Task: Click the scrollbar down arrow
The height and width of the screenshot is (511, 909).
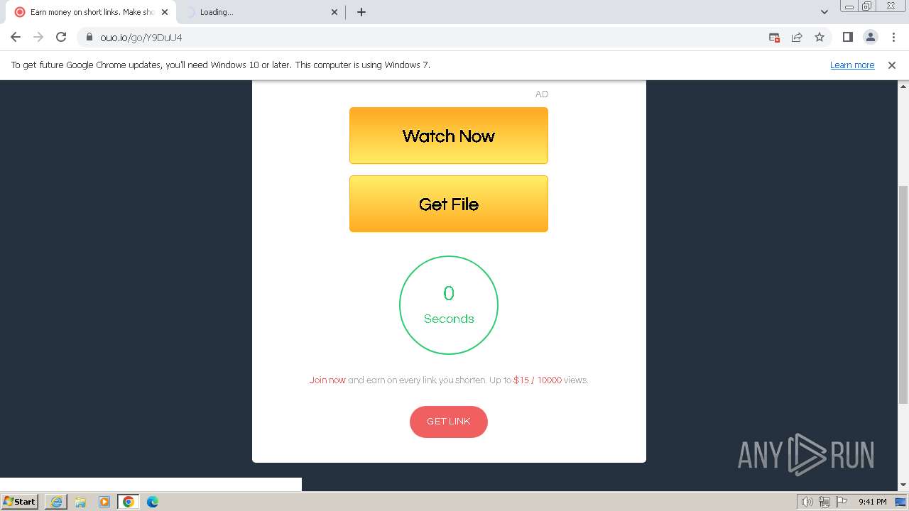Action: pos(903,485)
